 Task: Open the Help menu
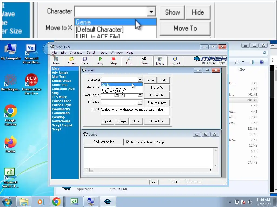[x=130, y=53]
